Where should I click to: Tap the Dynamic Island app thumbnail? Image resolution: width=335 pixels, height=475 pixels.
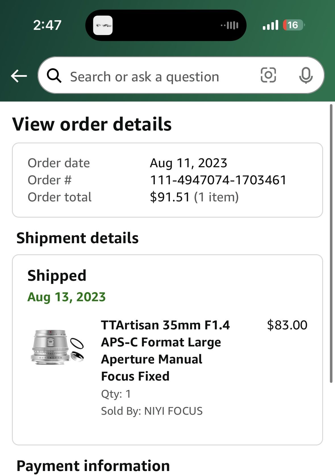[103, 25]
